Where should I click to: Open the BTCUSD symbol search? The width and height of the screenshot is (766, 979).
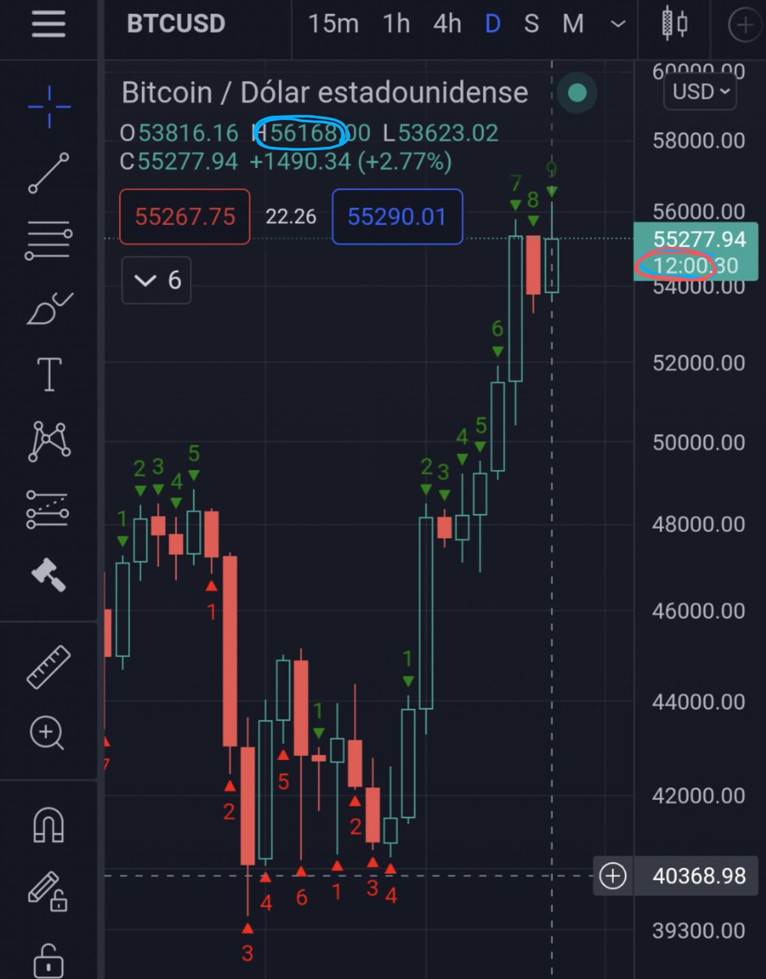pyautogui.click(x=176, y=24)
